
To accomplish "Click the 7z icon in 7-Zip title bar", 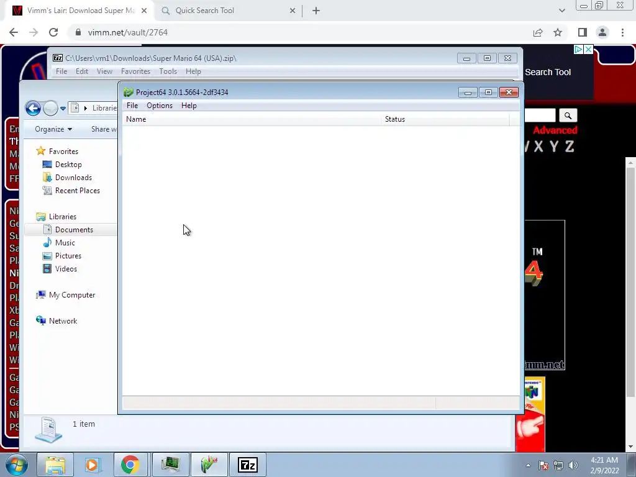I will (58, 58).
